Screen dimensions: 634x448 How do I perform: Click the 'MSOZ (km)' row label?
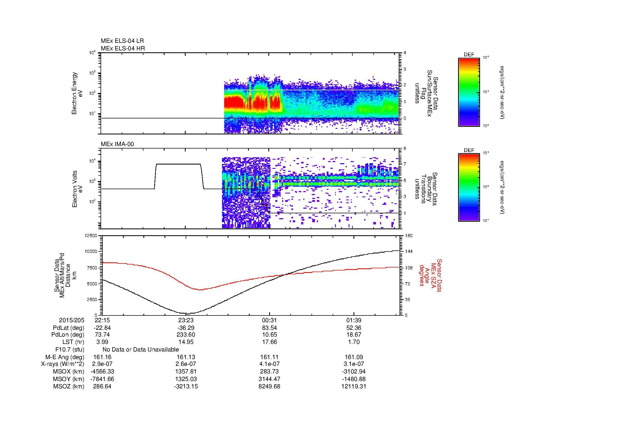[x=69, y=386]
